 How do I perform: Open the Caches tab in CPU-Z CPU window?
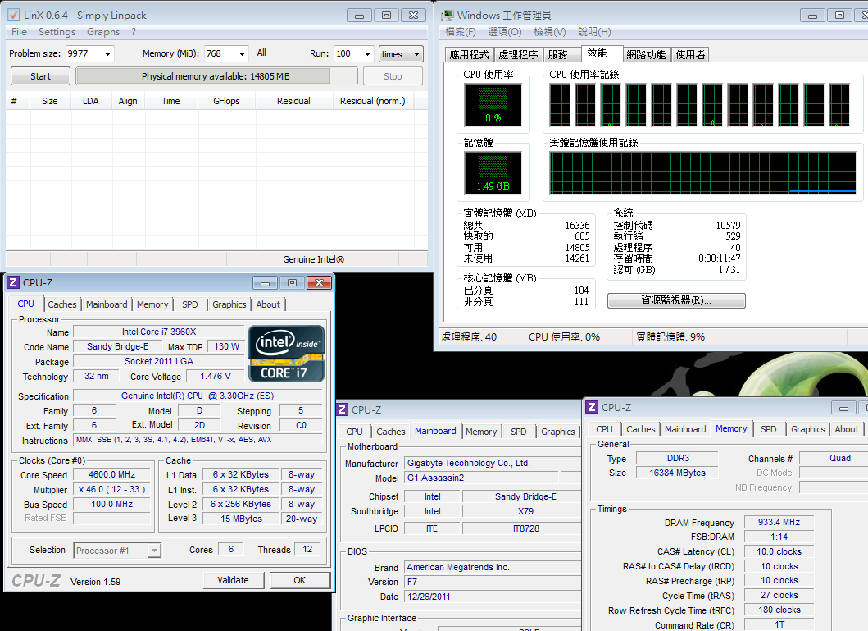(x=62, y=304)
